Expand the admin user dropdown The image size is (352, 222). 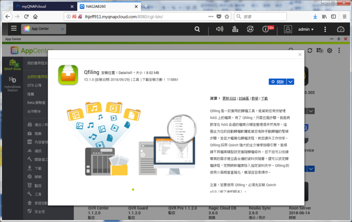point(306,29)
